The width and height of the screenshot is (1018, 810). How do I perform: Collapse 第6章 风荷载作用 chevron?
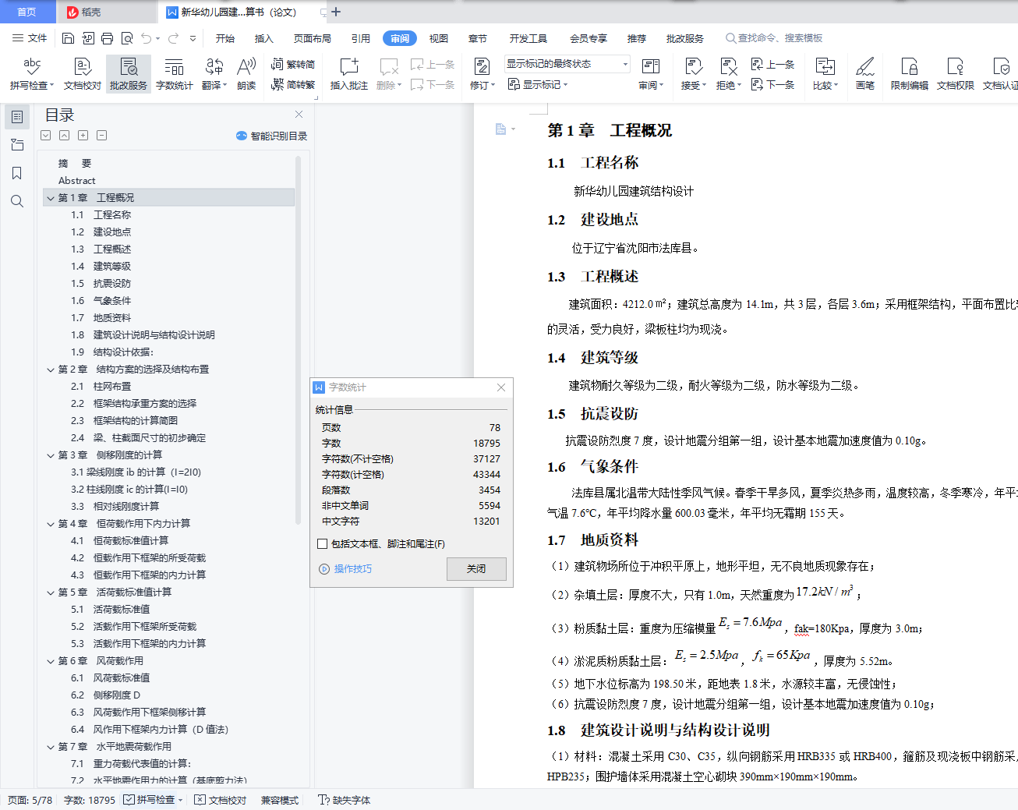[x=51, y=661]
